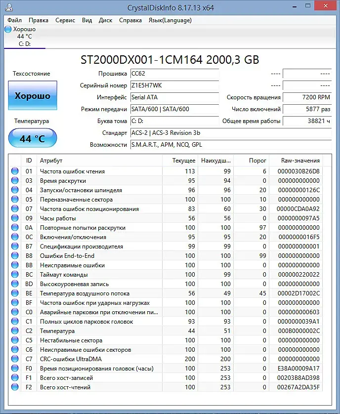
Task: Click status orb of row 01 Частота ошибок чтения
Action: coord(15,171)
